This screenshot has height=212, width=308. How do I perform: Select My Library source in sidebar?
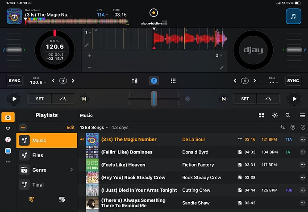8,117
